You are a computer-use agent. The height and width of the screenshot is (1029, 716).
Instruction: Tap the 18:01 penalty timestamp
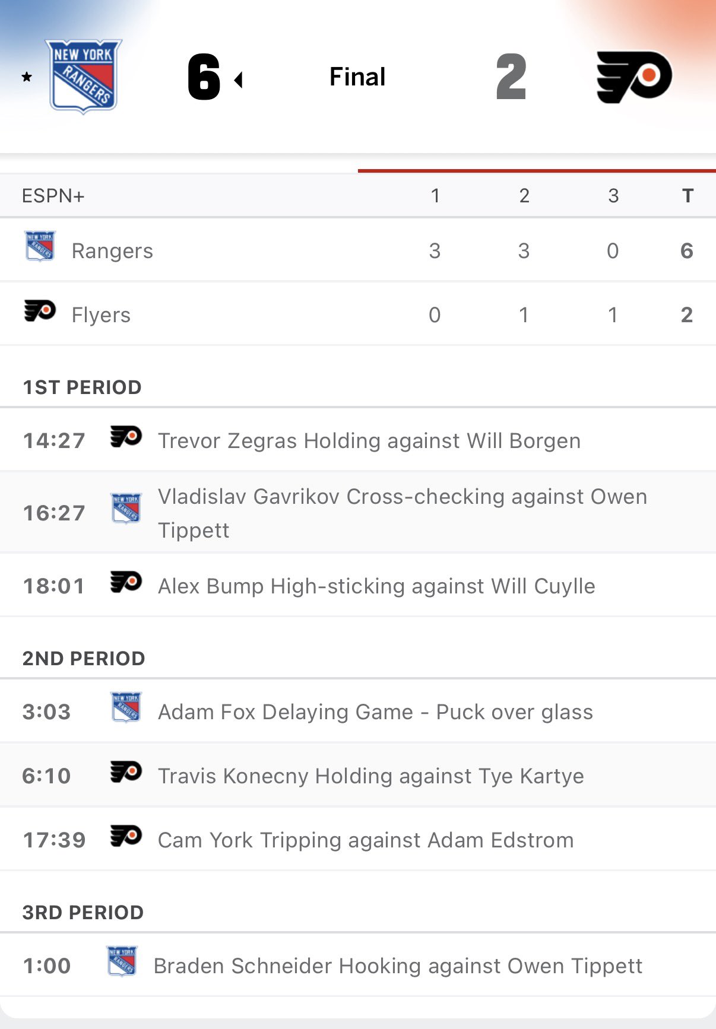point(53,586)
